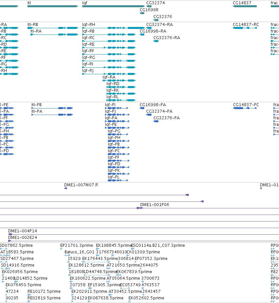Click transcript CG16998-RA

point(142,35)
